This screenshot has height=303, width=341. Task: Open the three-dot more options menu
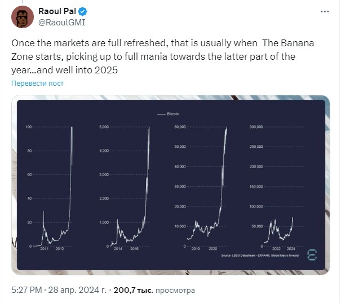(x=325, y=12)
